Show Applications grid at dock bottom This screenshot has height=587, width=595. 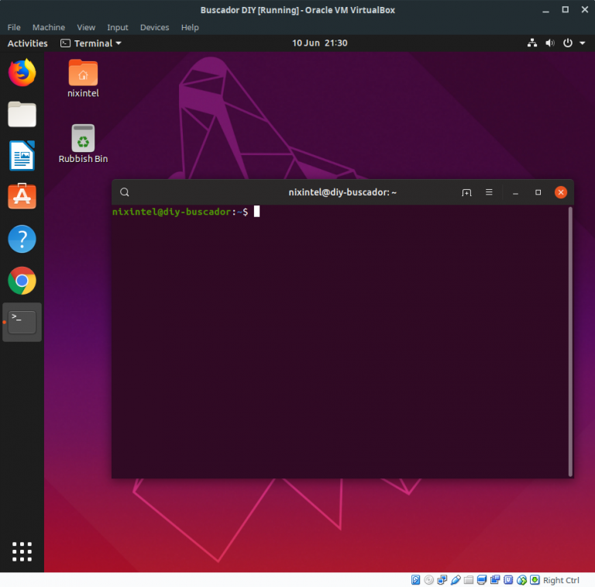pyautogui.click(x=22, y=551)
